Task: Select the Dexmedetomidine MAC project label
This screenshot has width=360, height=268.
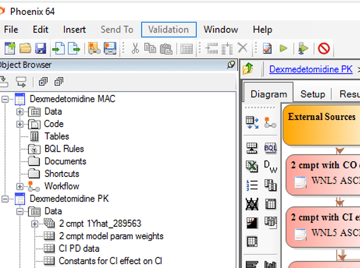Action: pos(72,99)
